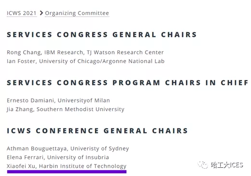Click the Ernesto Damiani, University of Milan entry
Screen dimensions: 251x176
[x=58, y=101]
